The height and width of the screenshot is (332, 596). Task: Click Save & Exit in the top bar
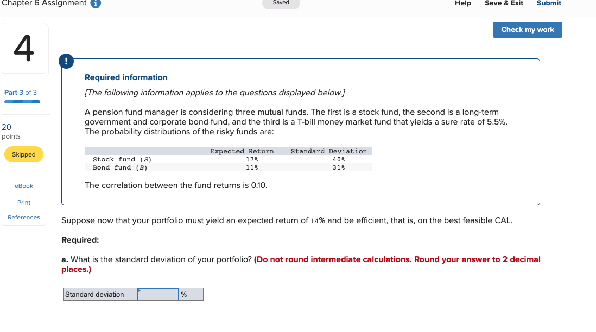(x=504, y=3)
